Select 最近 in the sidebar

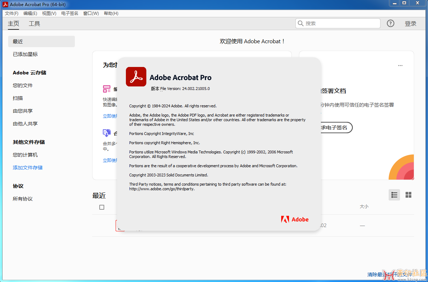[41, 41]
